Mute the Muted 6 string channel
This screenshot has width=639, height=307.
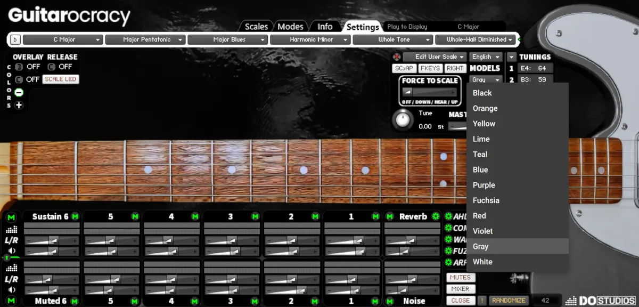click(75, 301)
